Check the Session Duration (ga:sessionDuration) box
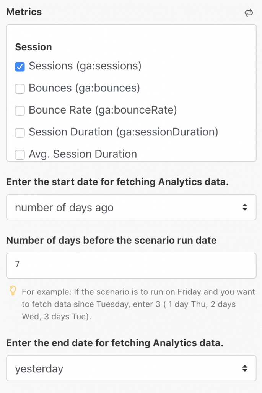Viewport: 262px width, 393px height. 20,132
